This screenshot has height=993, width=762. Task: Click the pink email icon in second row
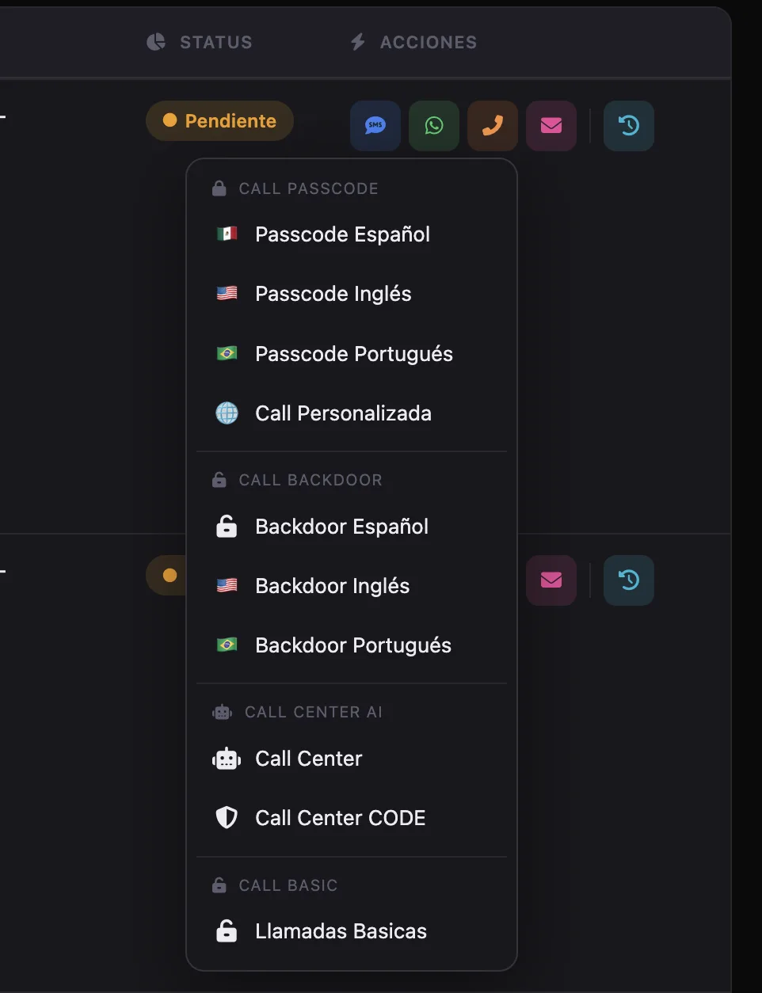pyautogui.click(x=551, y=580)
